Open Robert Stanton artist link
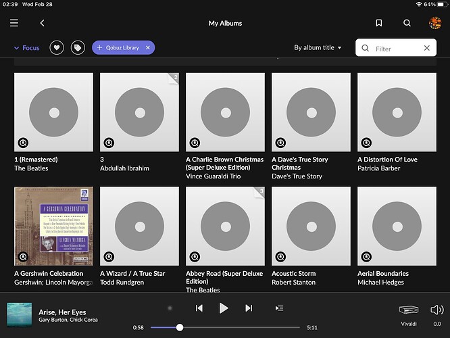This screenshot has width=450, height=338. click(294, 283)
